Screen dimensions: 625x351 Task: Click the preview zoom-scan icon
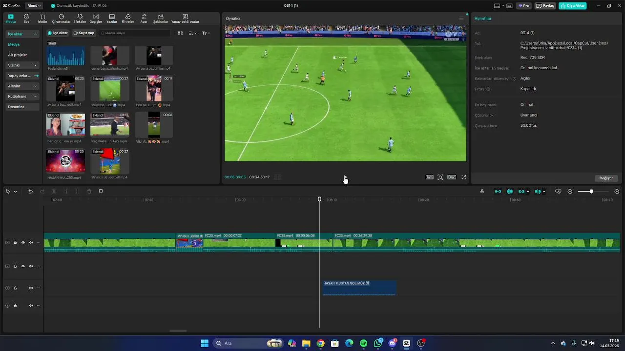point(440,177)
